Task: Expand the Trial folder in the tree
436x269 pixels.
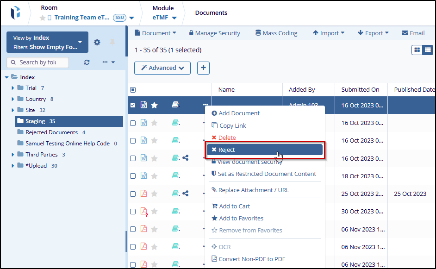Action: tap(13, 88)
